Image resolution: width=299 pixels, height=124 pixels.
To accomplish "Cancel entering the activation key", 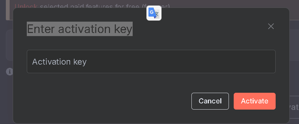I will coord(210,101).
